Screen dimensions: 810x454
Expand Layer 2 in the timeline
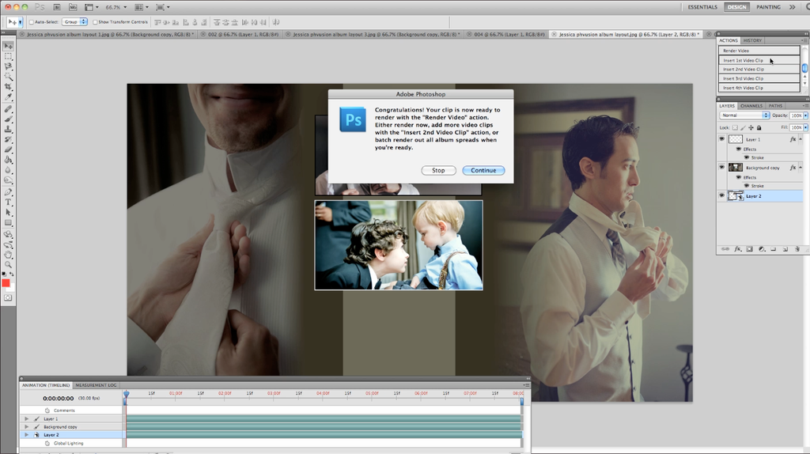(x=26, y=435)
